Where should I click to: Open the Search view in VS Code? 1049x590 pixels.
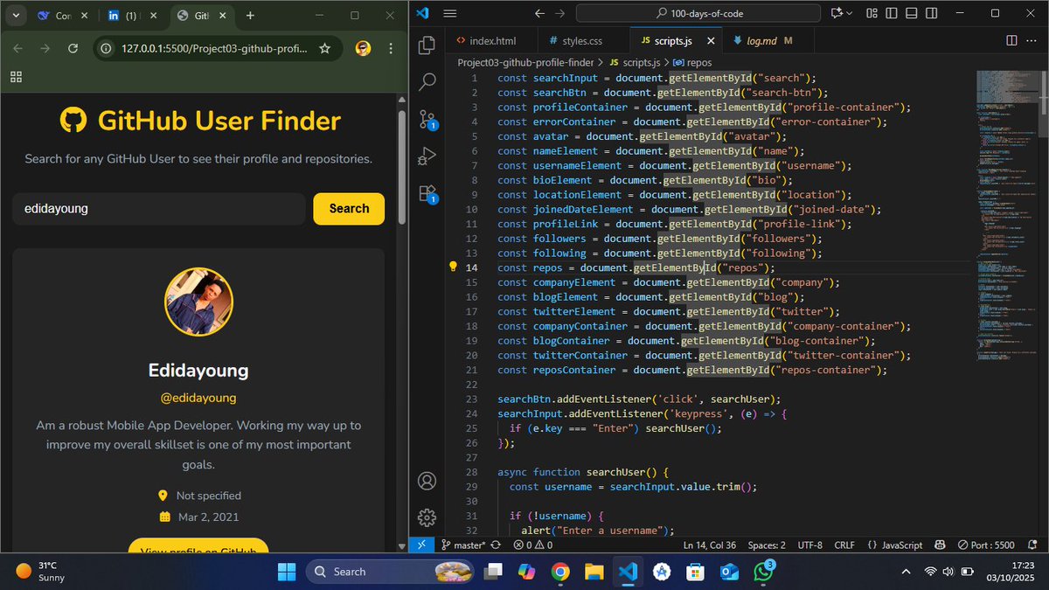[427, 82]
